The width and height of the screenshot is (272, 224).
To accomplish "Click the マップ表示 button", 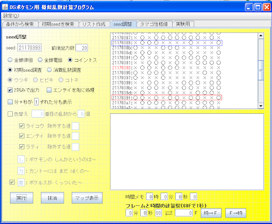I will (87, 198).
